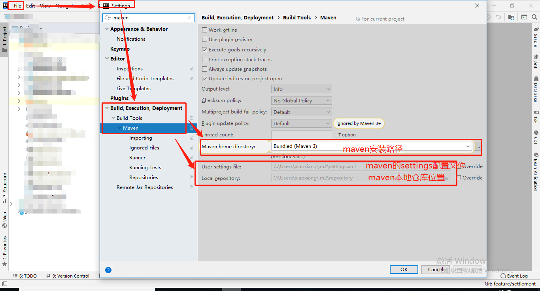Select Plugins in the settings tree
The height and width of the screenshot is (291, 540).
pyautogui.click(x=119, y=98)
